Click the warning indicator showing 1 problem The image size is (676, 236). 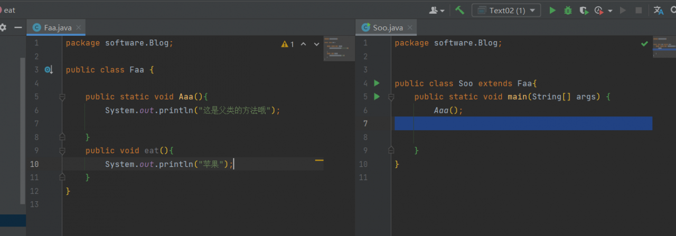tap(288, 44)
